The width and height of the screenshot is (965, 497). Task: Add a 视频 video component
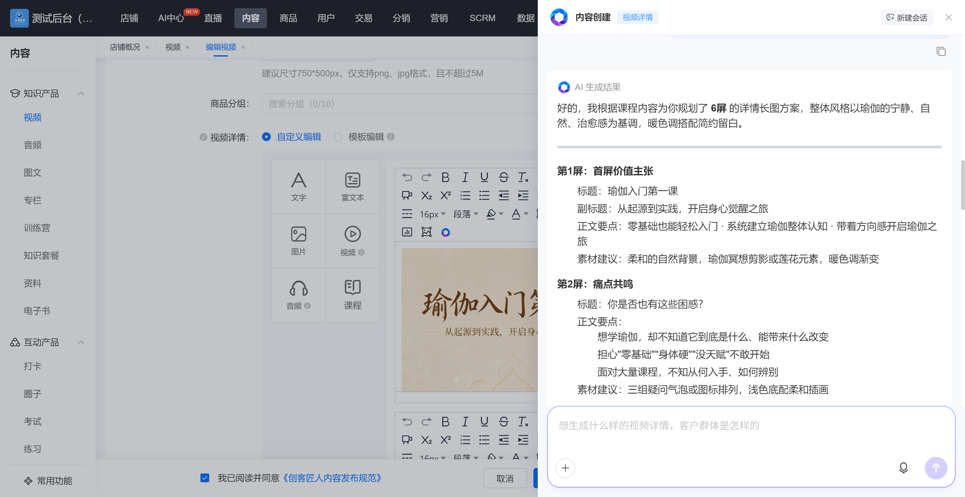point(352,241)
